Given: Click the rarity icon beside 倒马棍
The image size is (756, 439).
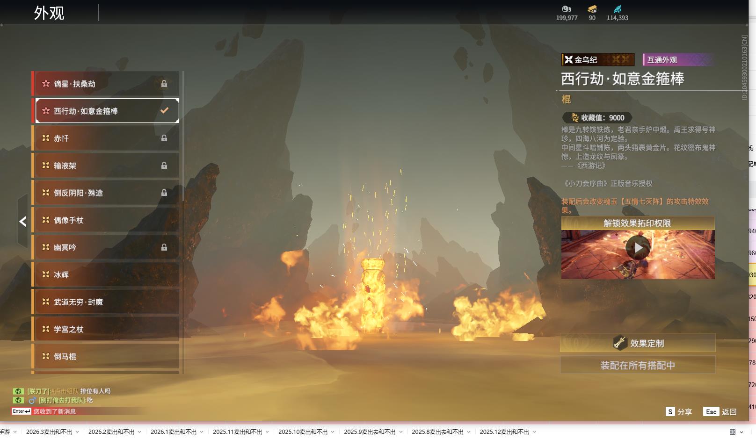Looking at the screenshot, I should click(46, 356).
